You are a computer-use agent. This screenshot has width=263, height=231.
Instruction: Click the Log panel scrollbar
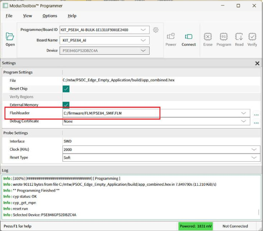tap(258, 212)
